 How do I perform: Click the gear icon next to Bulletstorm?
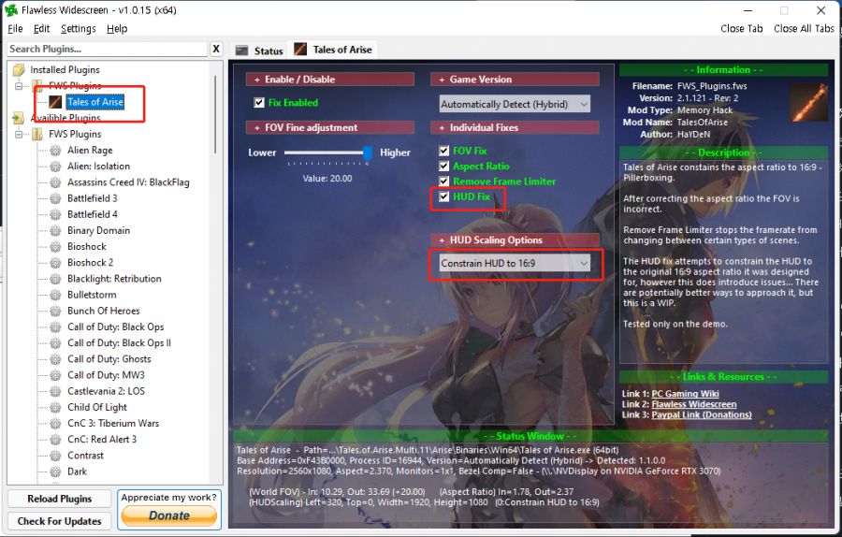coord(55,295)
